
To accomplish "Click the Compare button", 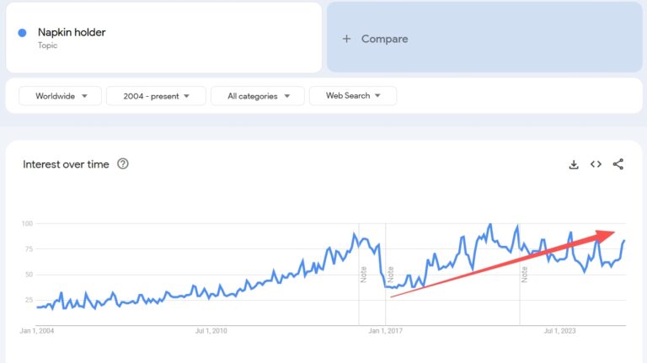I will click(384, 39).
